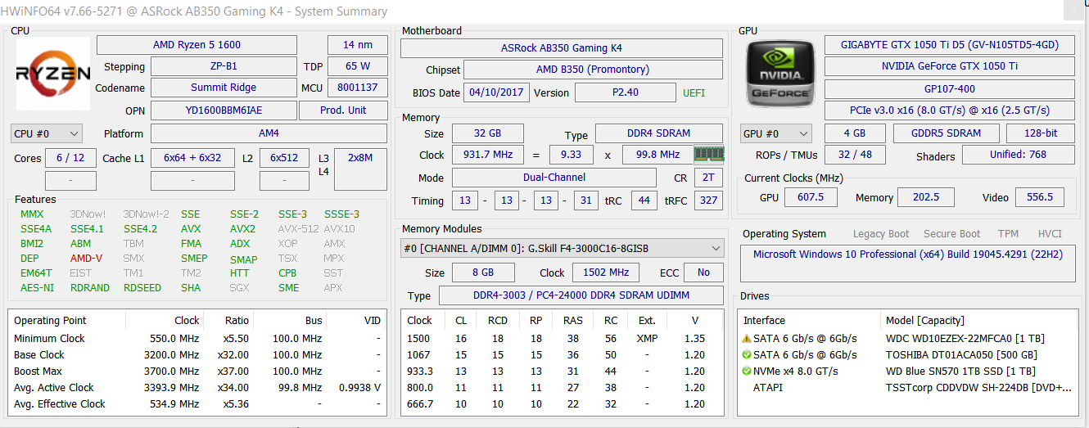Click the GIGABYTE GTX 1050 Ti D5 field
1089x428 pixels.
949,45
